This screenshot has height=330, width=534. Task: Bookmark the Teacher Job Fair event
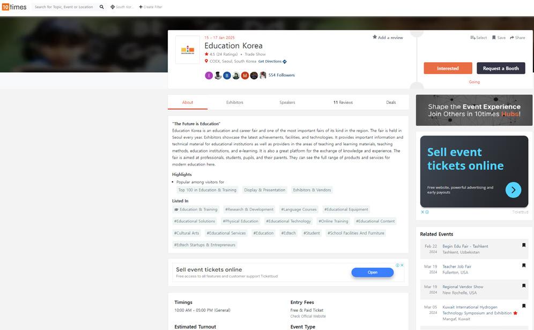[524, 265]
